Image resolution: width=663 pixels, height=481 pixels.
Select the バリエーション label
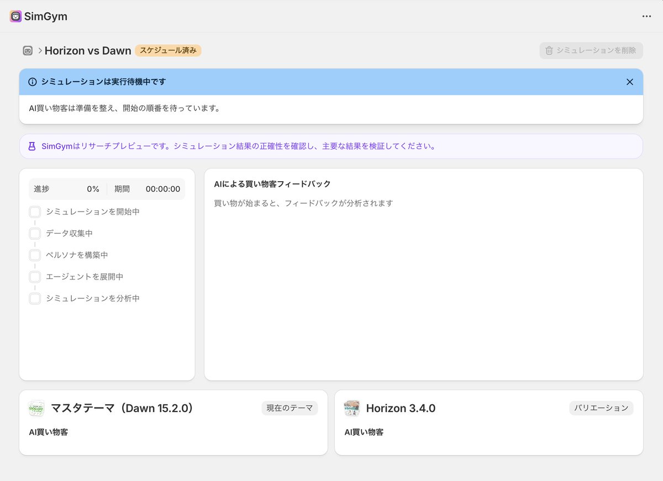click(x=601, y=408)
